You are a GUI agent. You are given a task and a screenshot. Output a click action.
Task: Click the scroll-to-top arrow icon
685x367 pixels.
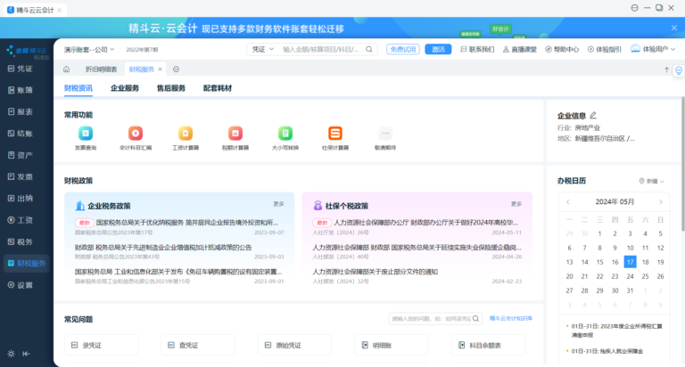666,69
